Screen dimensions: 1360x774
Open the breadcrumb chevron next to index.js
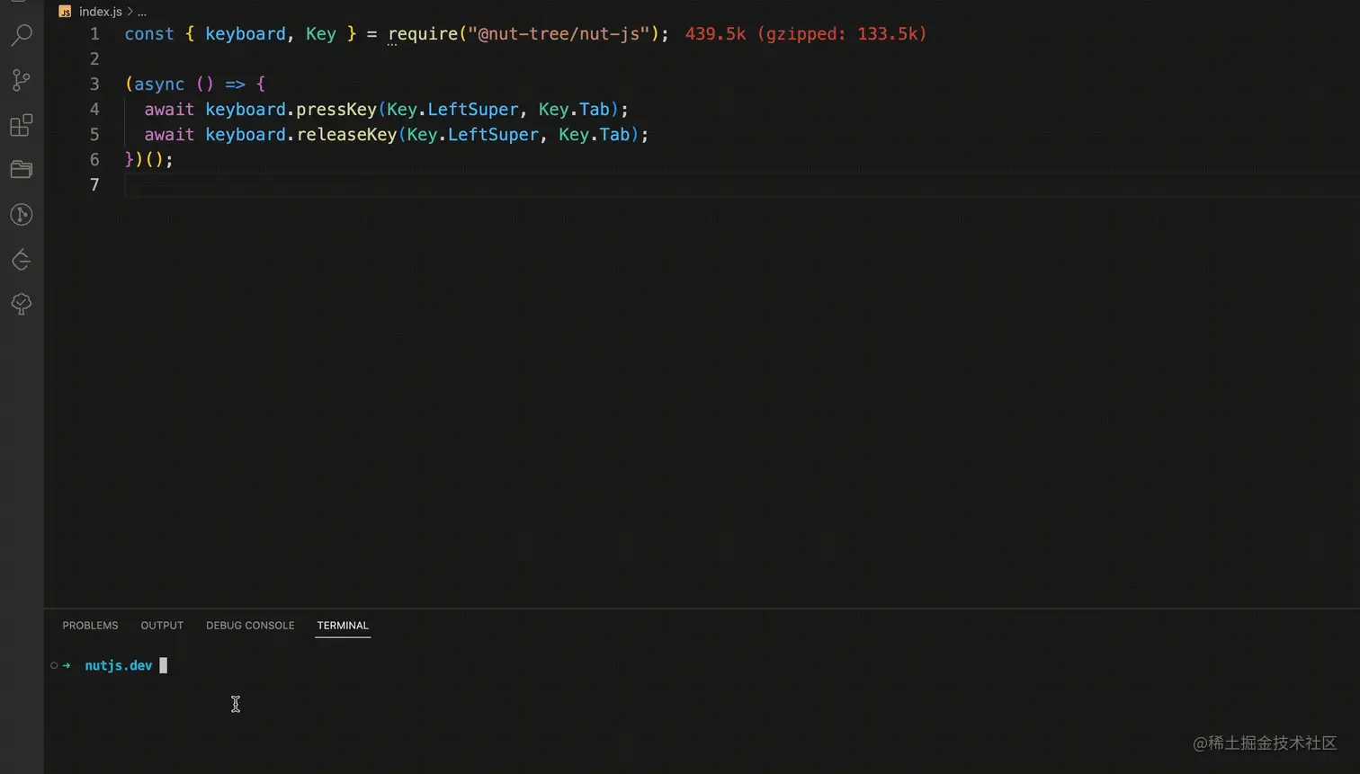130,12
